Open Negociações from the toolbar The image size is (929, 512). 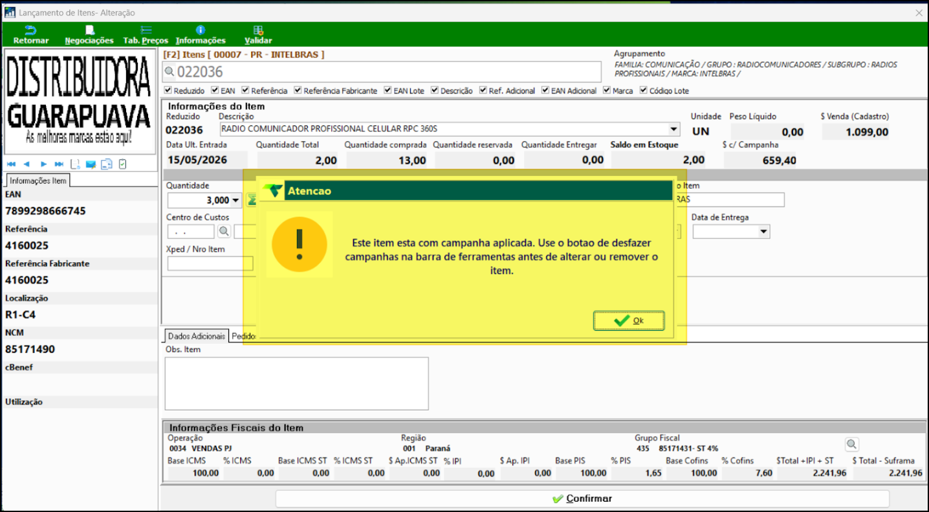pos(89,35)
